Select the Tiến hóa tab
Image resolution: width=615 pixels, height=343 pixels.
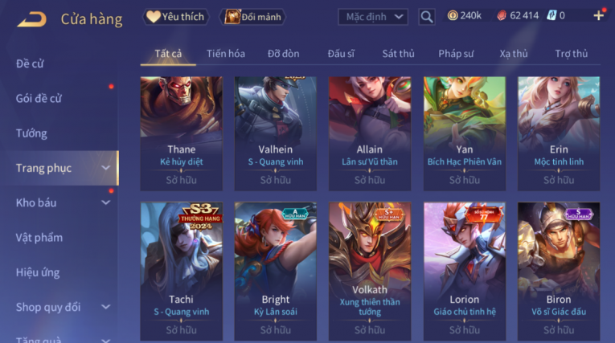tap(226, 54)
